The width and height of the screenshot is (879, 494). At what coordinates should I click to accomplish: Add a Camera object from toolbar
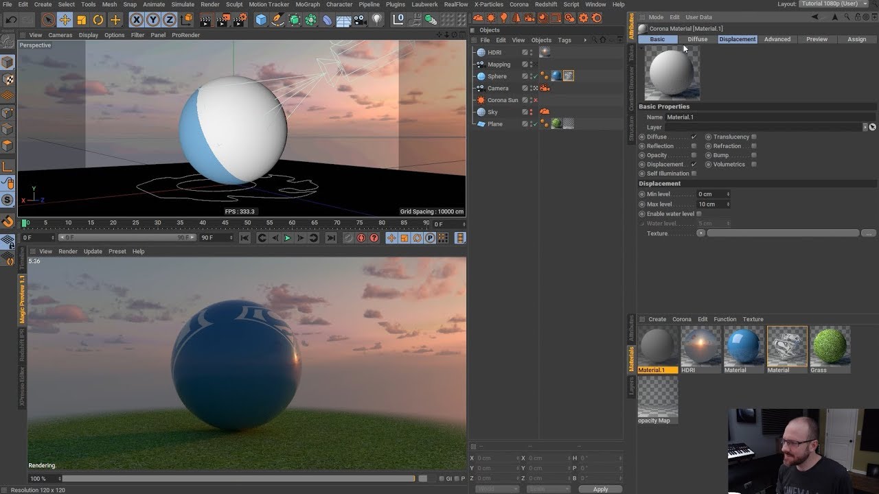360,20
